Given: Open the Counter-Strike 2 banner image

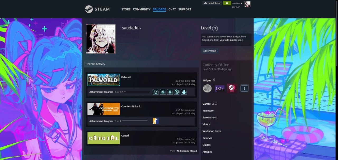Looking at the screenshot, I should (104, 109).
